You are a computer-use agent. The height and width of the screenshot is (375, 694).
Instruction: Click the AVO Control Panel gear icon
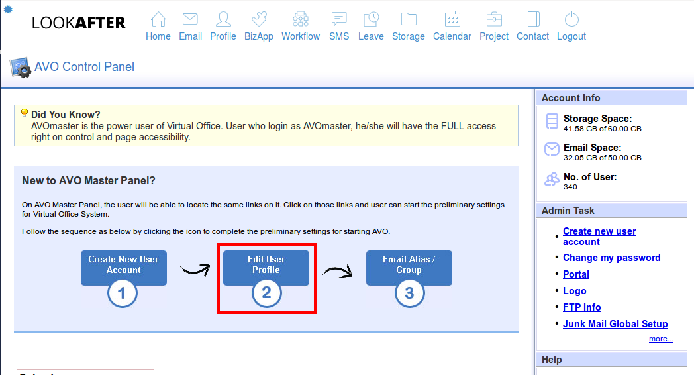coord(21,68)
